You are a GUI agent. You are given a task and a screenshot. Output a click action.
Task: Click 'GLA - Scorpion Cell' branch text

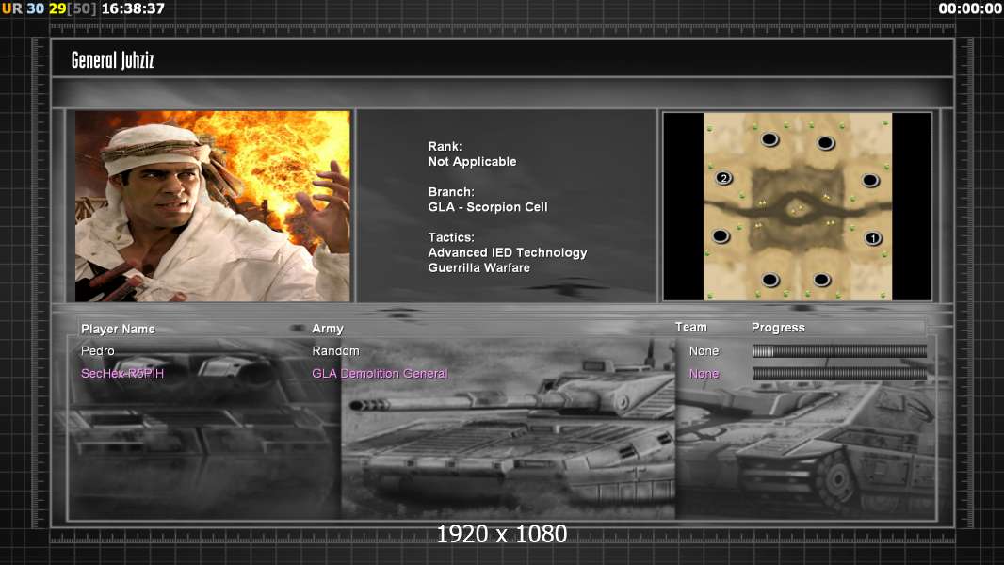(x=488, y=207)
